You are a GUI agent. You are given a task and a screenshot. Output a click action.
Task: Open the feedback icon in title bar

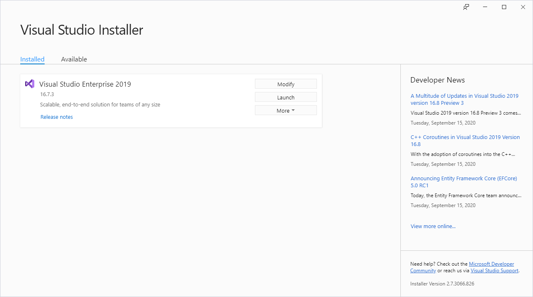(466, 7)
